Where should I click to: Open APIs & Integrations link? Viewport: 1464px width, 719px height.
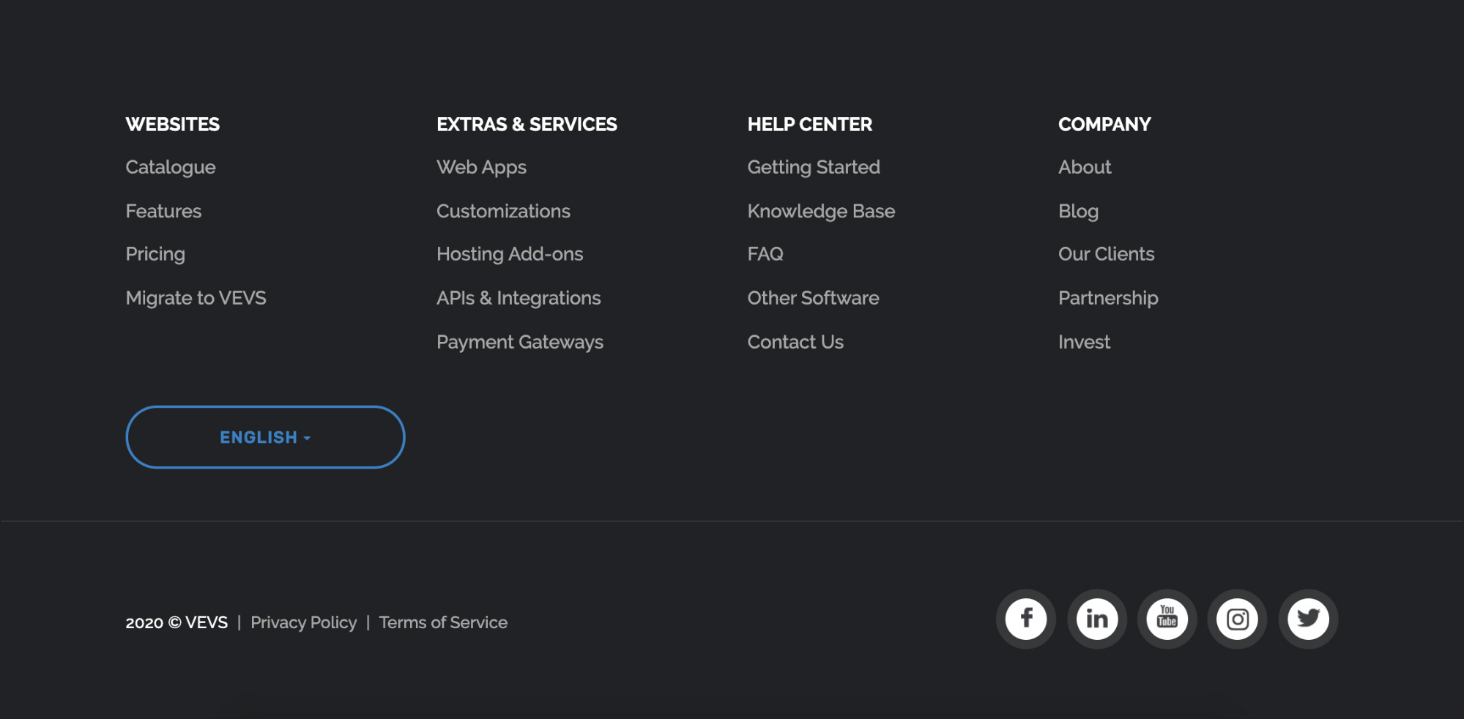point(519,298)
